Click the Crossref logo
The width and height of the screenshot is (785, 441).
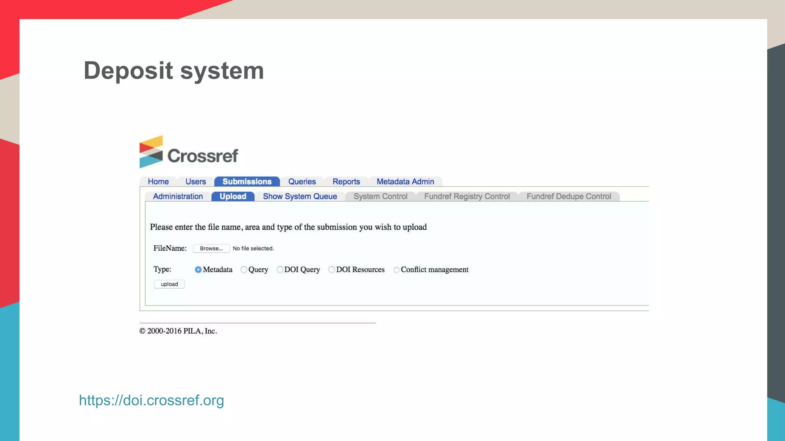click(x=189, y=152)
